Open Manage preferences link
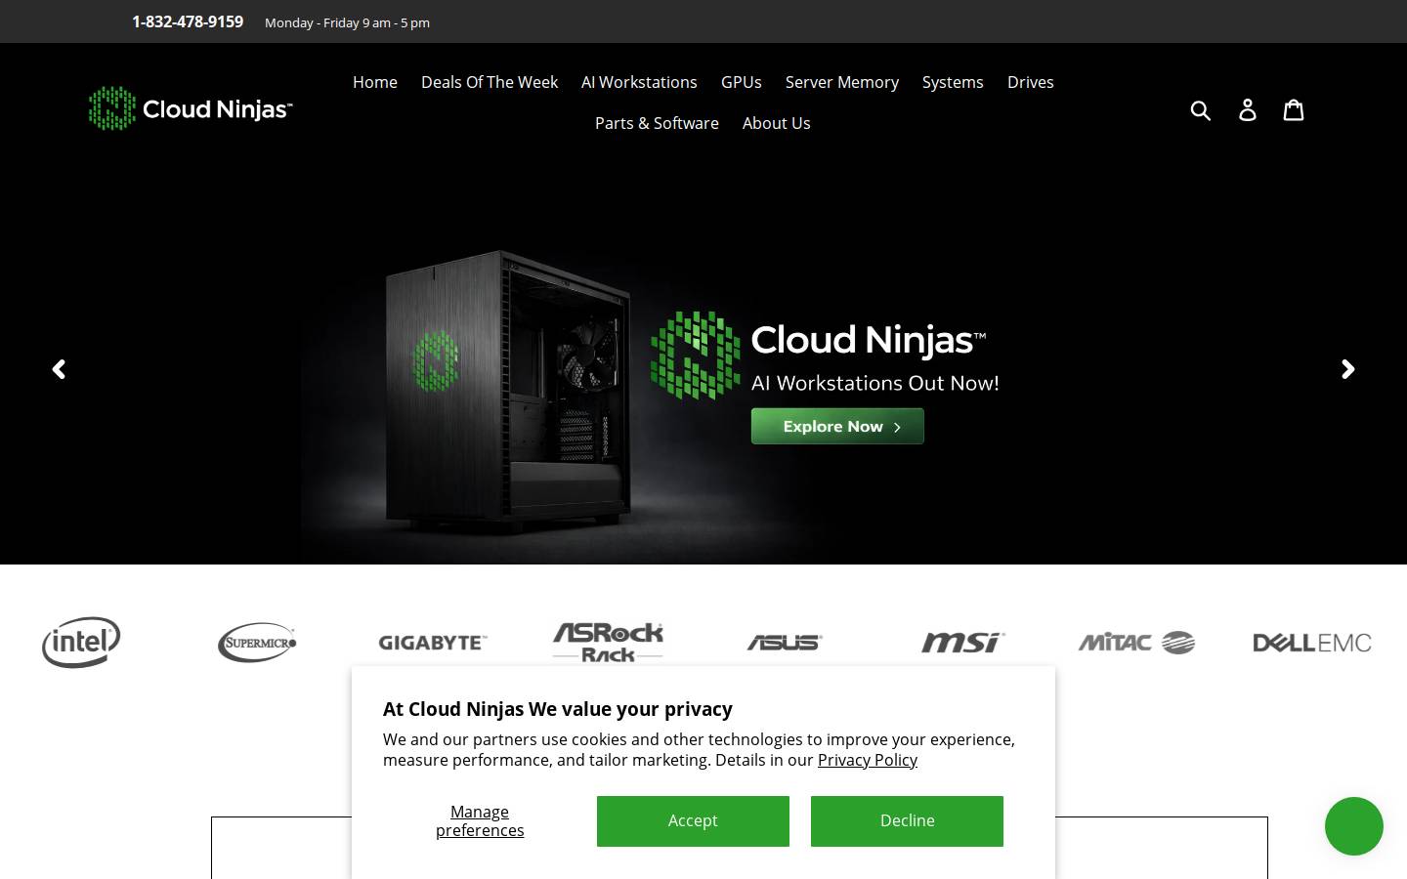Image resolution: width=1407 pixels, height=879 pixels. tap(480, 821)
